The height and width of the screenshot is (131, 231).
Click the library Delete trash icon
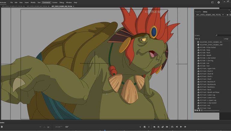pos(202,110)
